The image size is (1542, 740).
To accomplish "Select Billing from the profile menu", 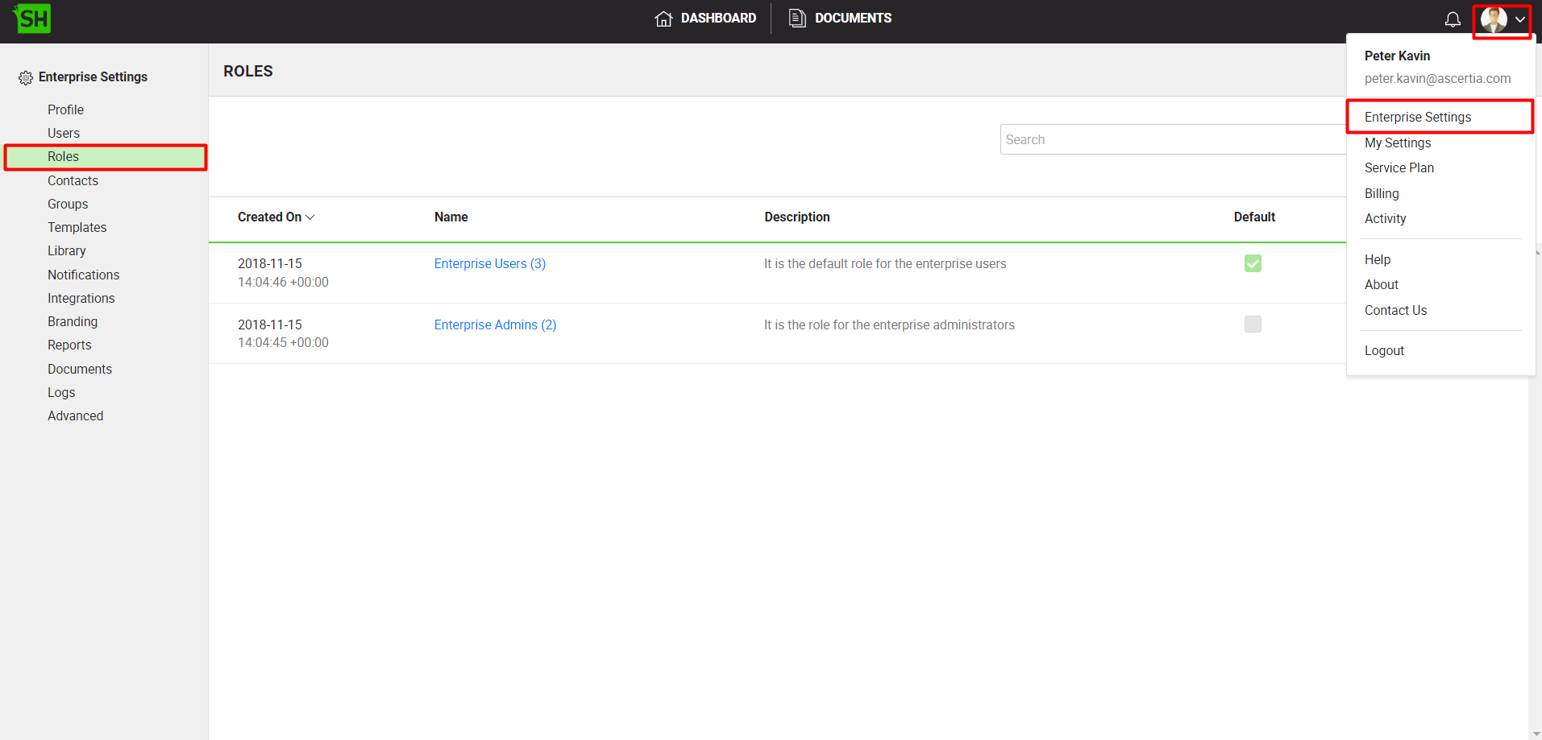I will tap(1382, 194).
